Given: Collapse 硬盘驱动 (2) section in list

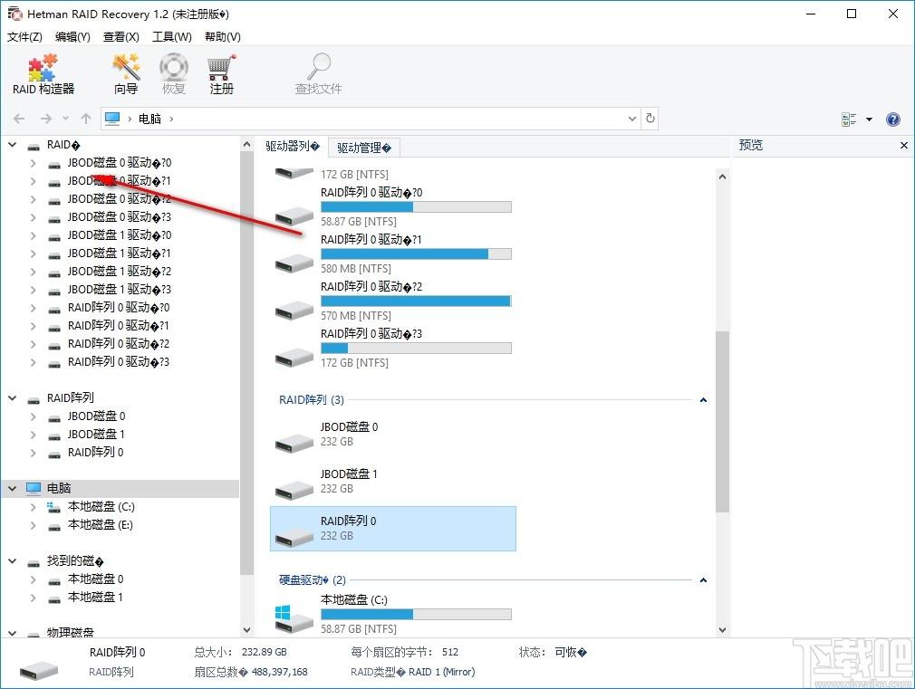Looking at the screenshot, I should click(x=703, y=580).
